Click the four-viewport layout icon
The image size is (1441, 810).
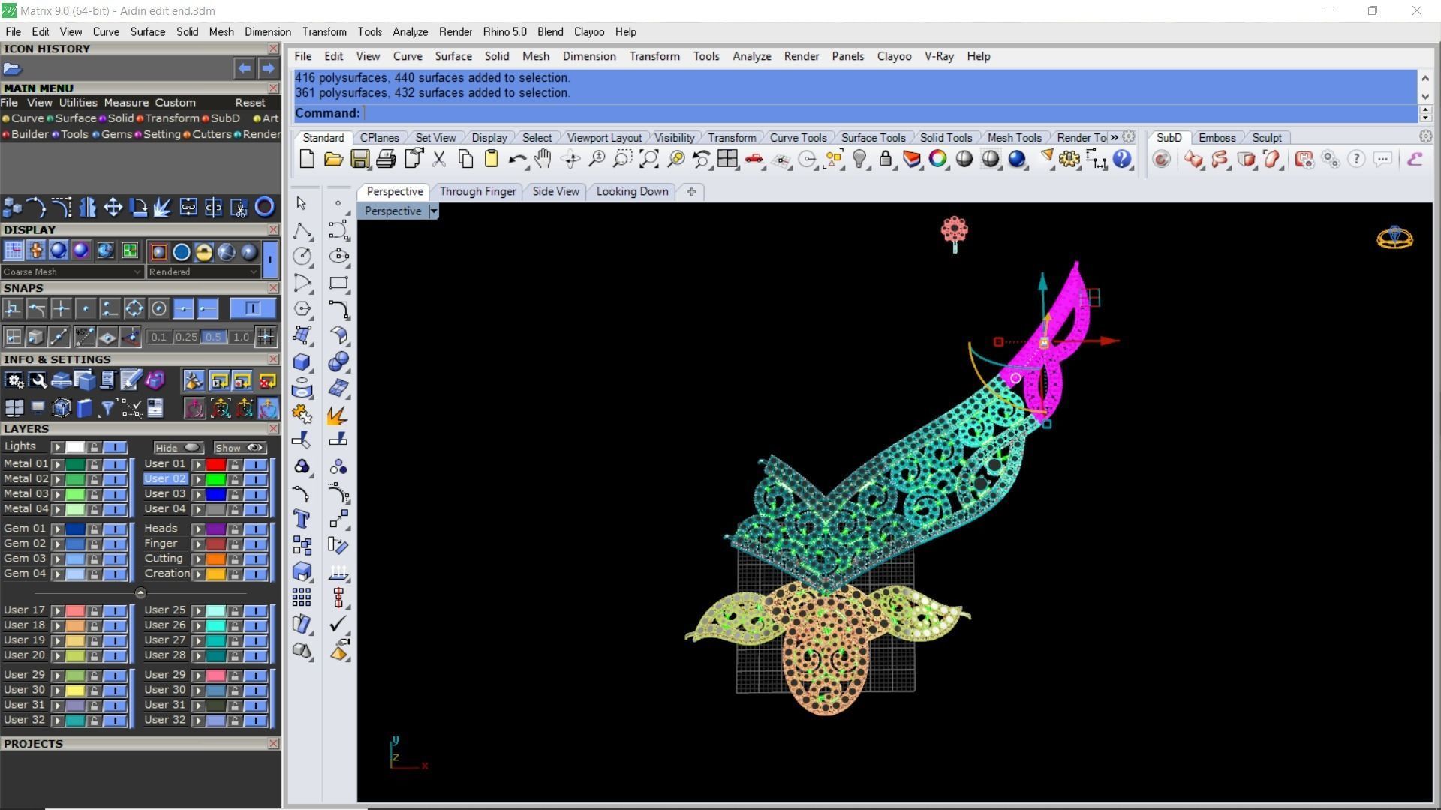tap(727, 159)
